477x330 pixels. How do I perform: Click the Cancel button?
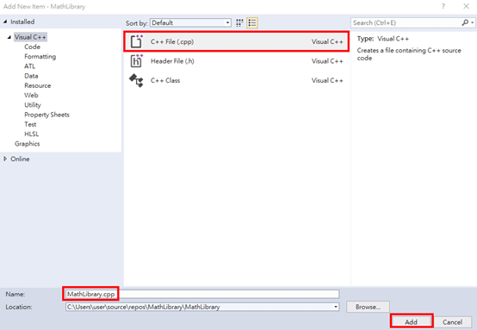(452, 321)
